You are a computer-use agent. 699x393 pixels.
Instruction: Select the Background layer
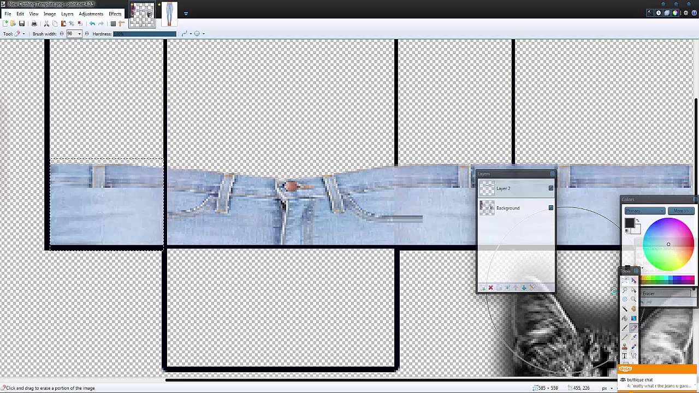point(516,208)
